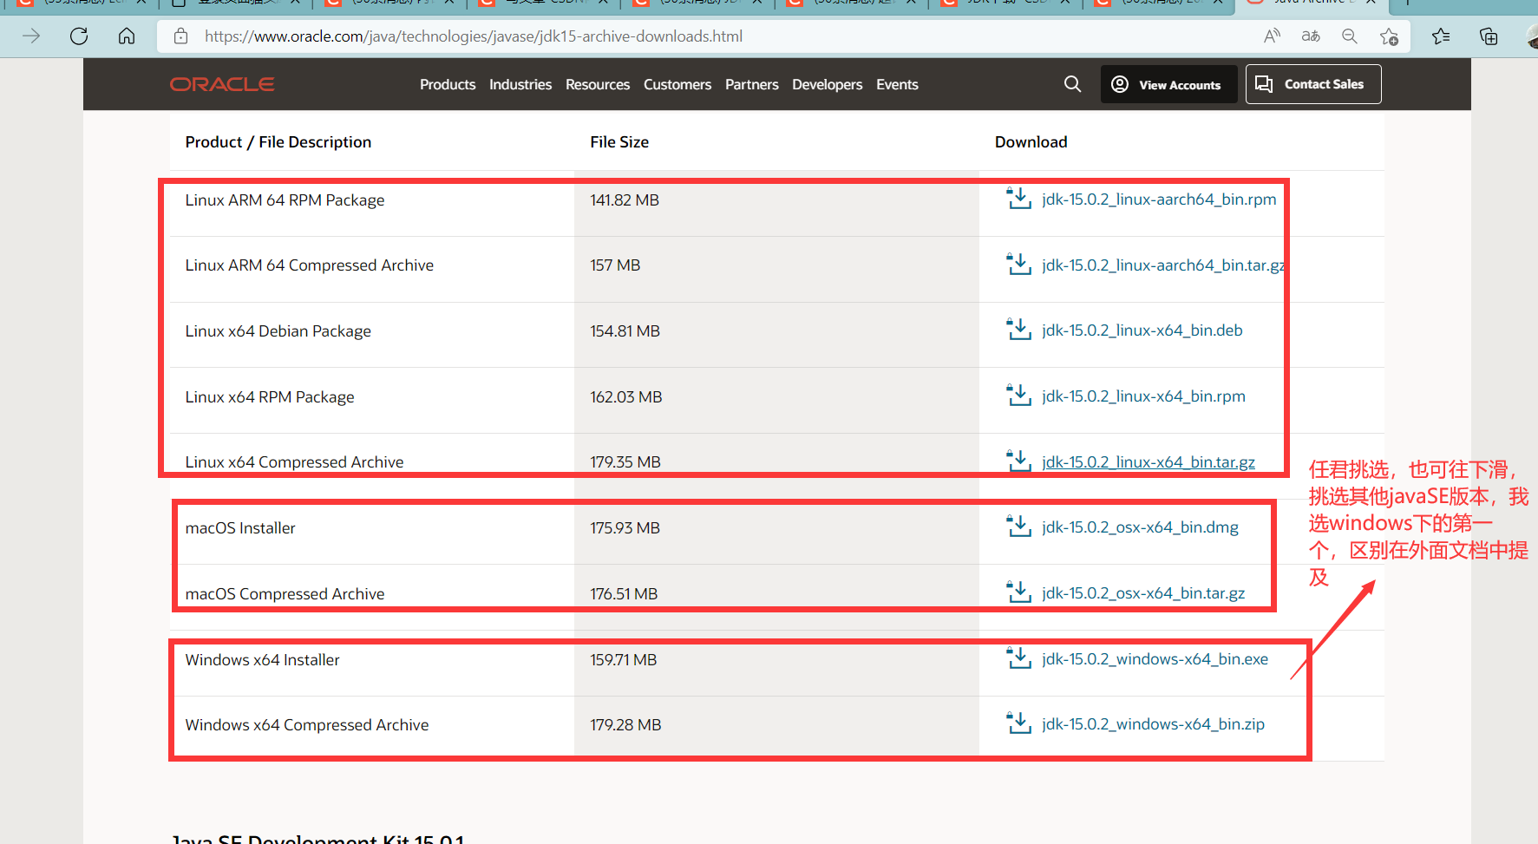This screenshot has height=844, width=1538.
Task: Click the site permissions lock icon
Action: tap(180, 36)
